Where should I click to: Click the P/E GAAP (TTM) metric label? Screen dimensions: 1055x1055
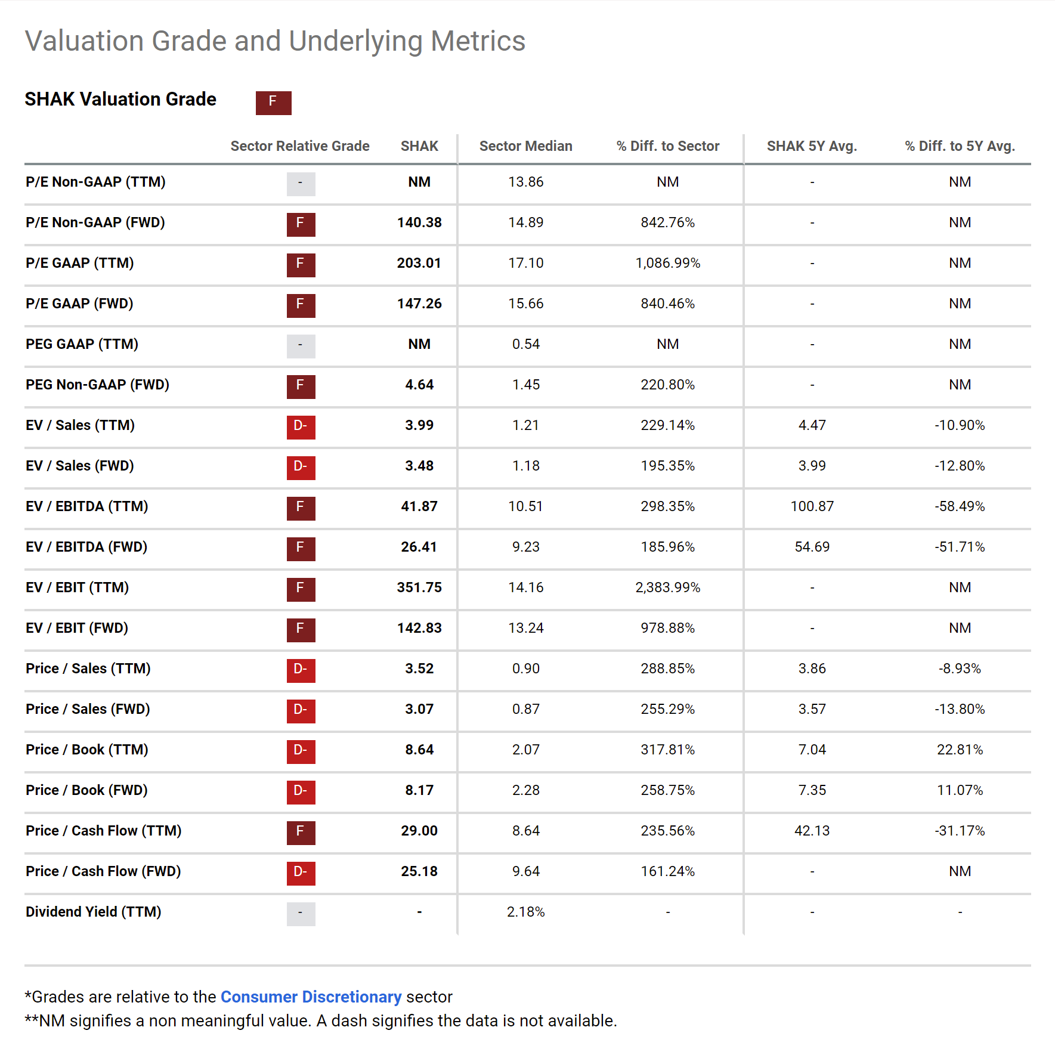(x=80, y=263)
